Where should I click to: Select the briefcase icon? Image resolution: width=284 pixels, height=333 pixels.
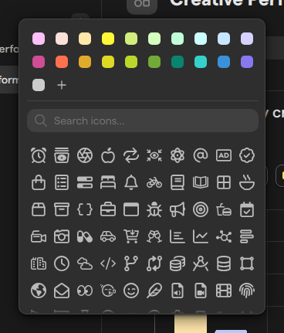108,209
